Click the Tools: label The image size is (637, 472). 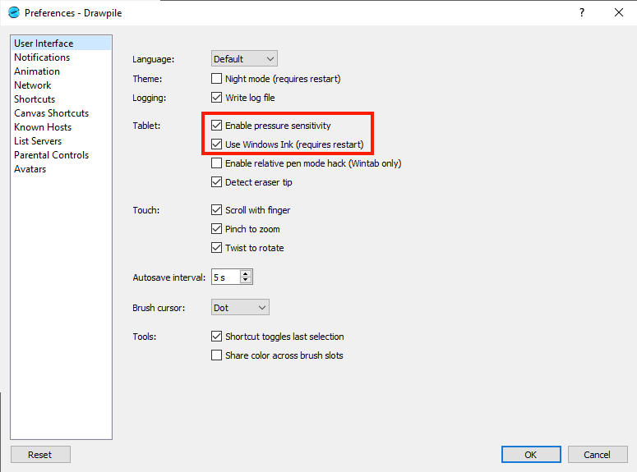click(x=145, y=337)
